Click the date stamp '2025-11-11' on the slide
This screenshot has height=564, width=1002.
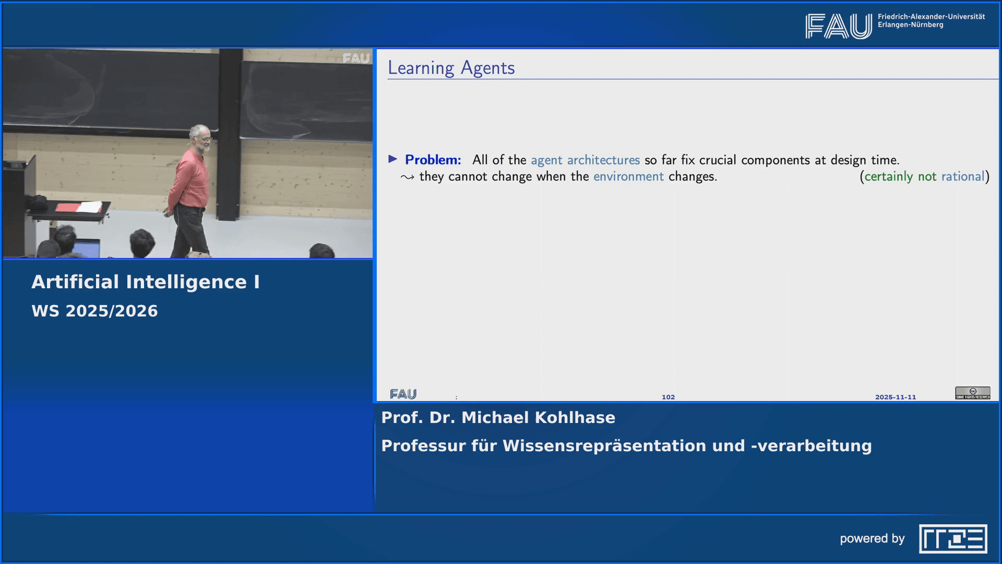[896, 396]
